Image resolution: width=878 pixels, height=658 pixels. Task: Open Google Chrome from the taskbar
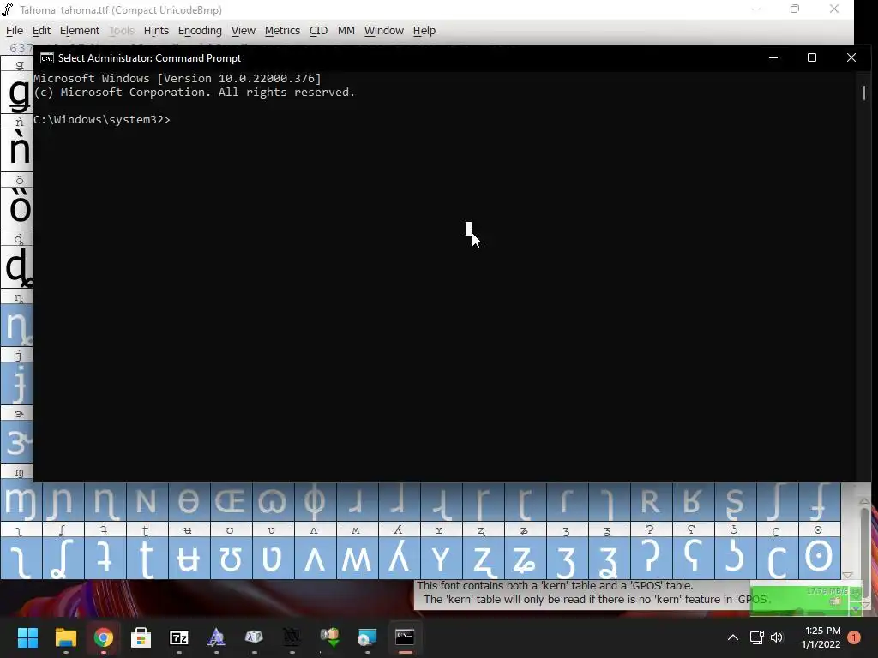(x=104, y=637)
